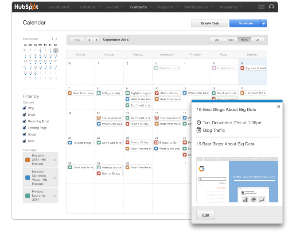Uncheck the Blog content filter

(x=25, y=108)
